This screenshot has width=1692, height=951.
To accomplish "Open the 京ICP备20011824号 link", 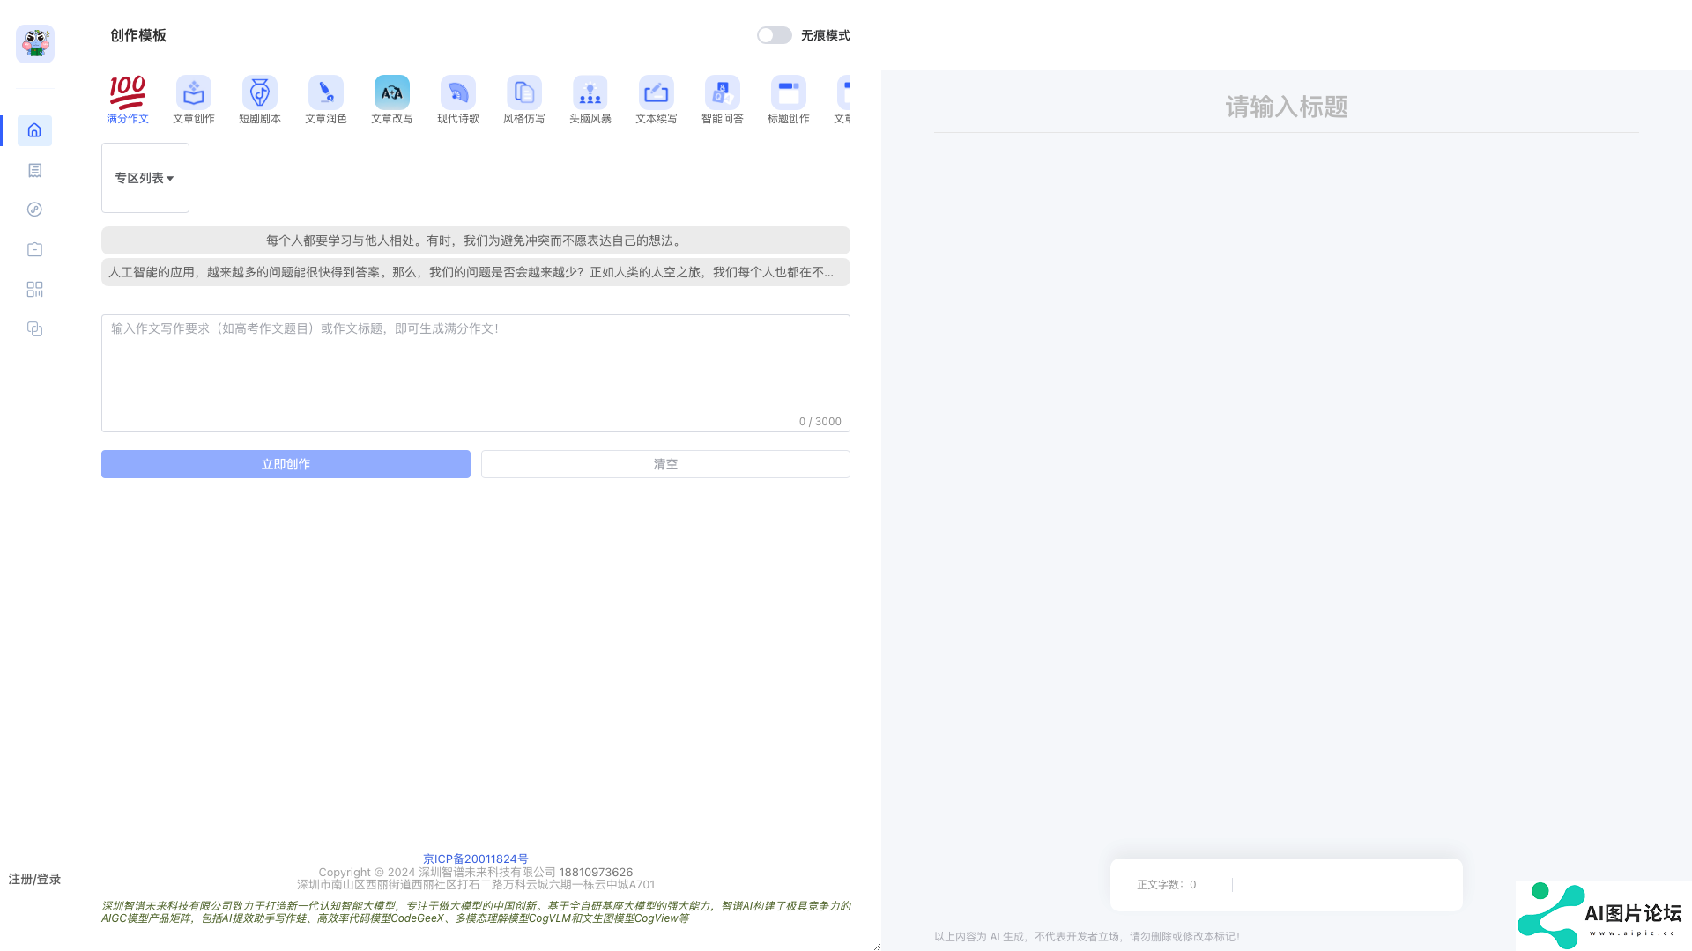I will click(x=475, y=859).
